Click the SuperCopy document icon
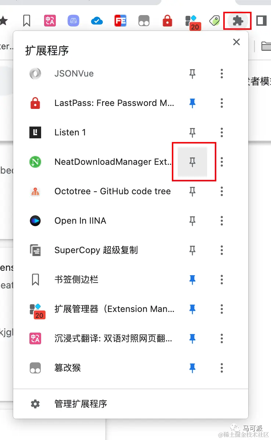Viewport: 271px width, 440px height. coord(35,250)
